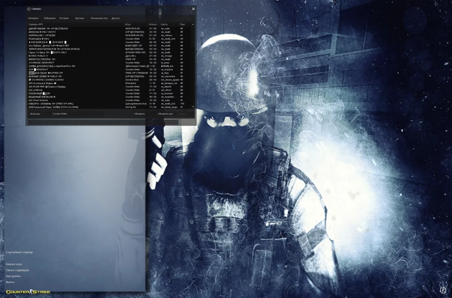Click the Valve logo in bottom-right corner
The image size is (452, 298).
click(443, 290)
